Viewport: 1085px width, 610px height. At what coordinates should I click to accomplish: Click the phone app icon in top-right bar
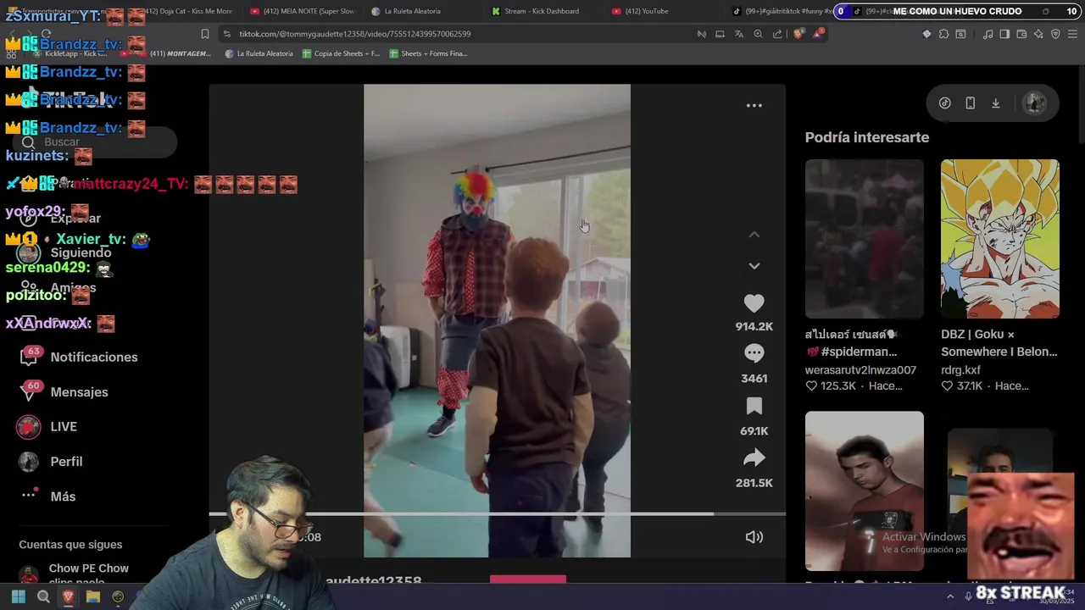click(970, 103)
